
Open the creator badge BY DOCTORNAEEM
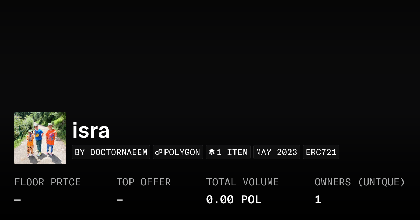(111, 152)
